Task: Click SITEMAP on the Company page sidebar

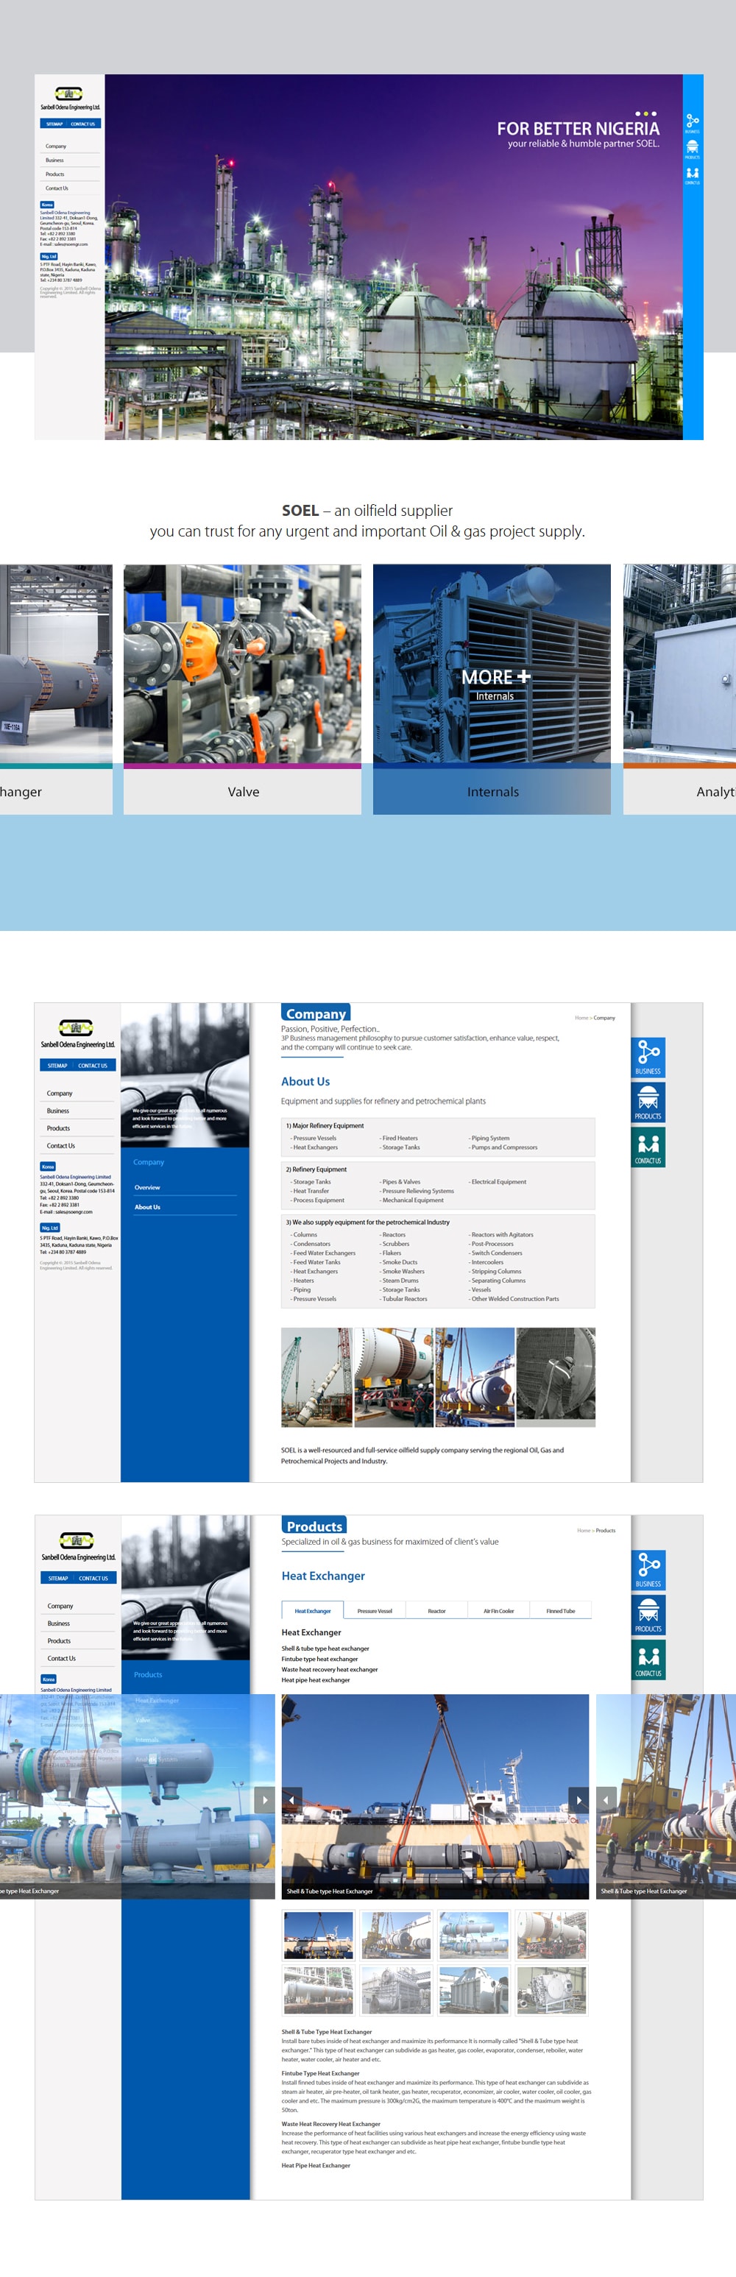Action: point(57,1065)
